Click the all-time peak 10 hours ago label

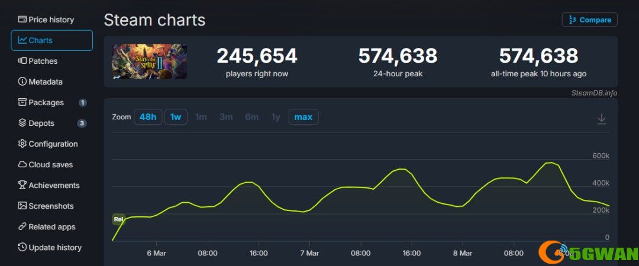pyautogui.click(x=539, y=74)
